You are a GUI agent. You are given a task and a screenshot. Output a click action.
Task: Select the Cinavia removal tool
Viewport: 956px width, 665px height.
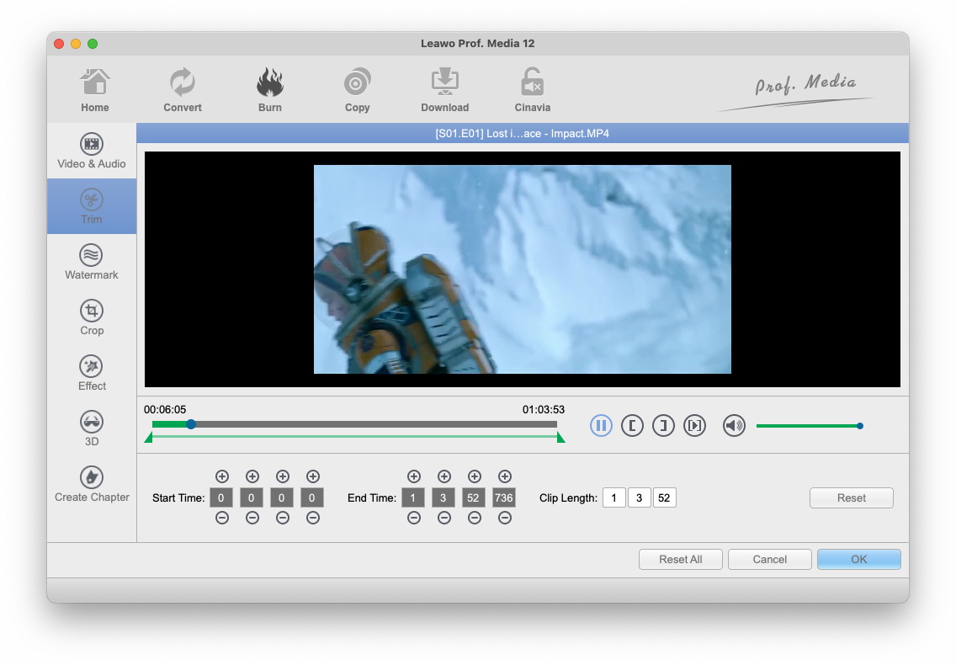(532, 90)
